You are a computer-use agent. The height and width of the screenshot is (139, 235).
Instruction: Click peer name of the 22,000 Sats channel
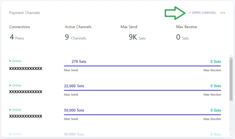[26, 92]
